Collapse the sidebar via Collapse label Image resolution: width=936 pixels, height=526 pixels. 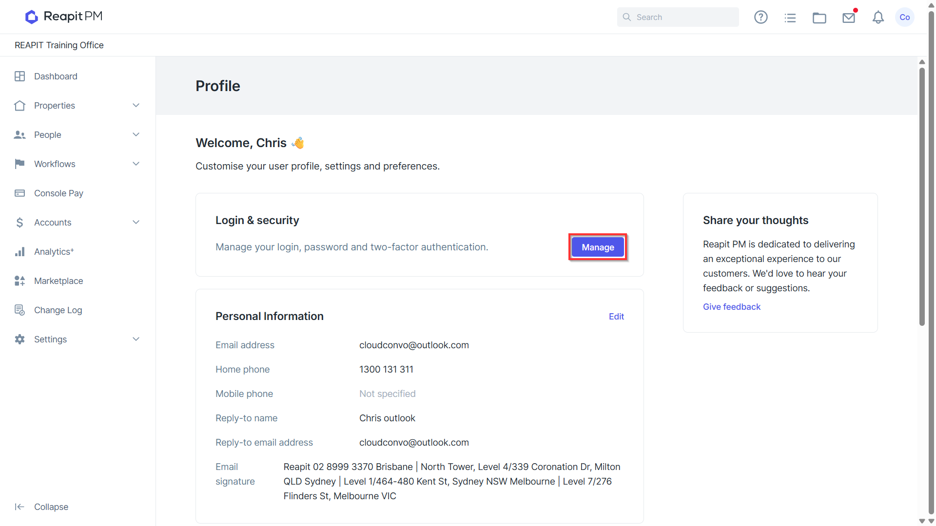[51, 507]
